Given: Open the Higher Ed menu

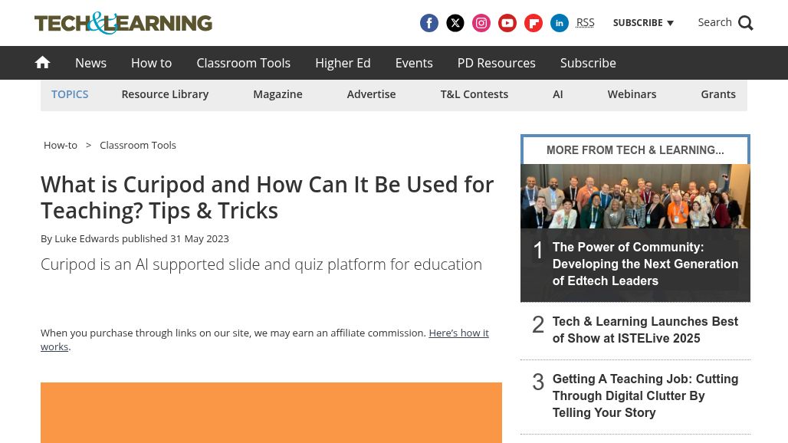Looking at the screenshot, I should point(343,63).
